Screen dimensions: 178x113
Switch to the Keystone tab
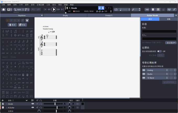[x=22, y=15]
